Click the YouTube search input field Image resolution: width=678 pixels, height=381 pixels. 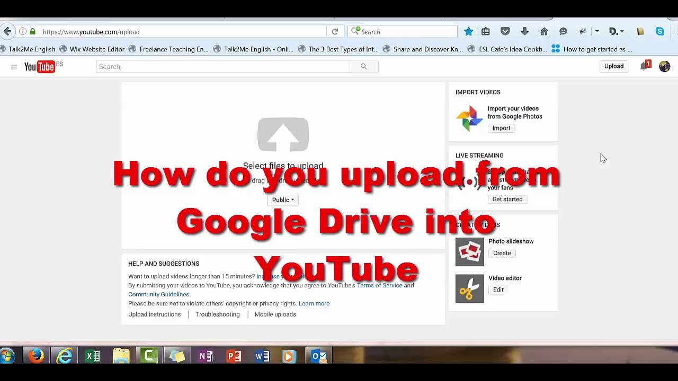pos(223,66)
